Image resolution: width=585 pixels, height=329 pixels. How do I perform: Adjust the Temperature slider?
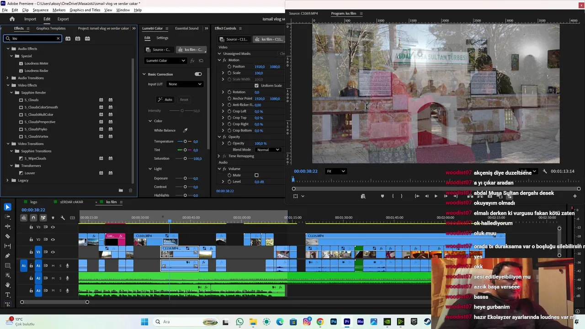[x=185, y=142]
